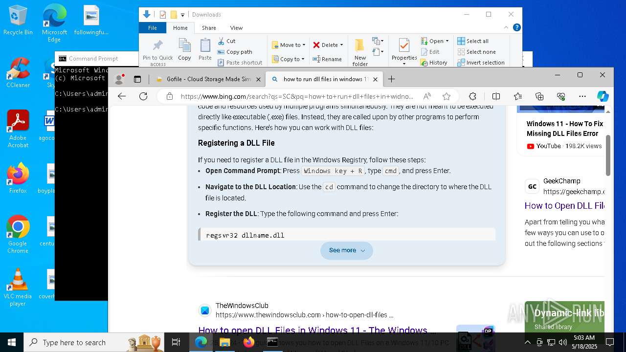Close the 'how to run dll files' tab
This screenshot has height=352, width=626.
[x=375, y=79]
